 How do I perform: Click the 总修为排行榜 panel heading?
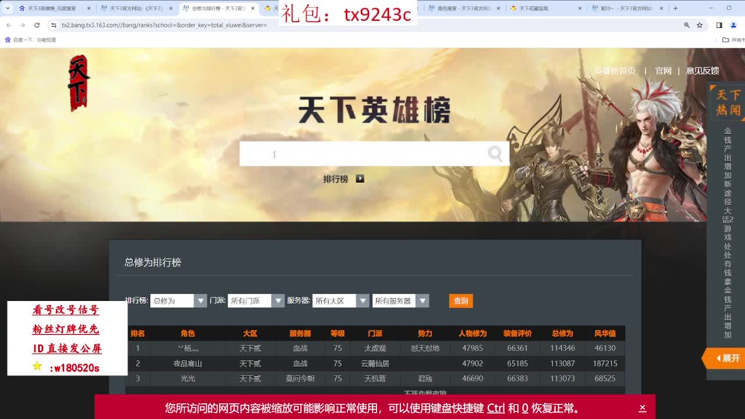pos(152,262)
